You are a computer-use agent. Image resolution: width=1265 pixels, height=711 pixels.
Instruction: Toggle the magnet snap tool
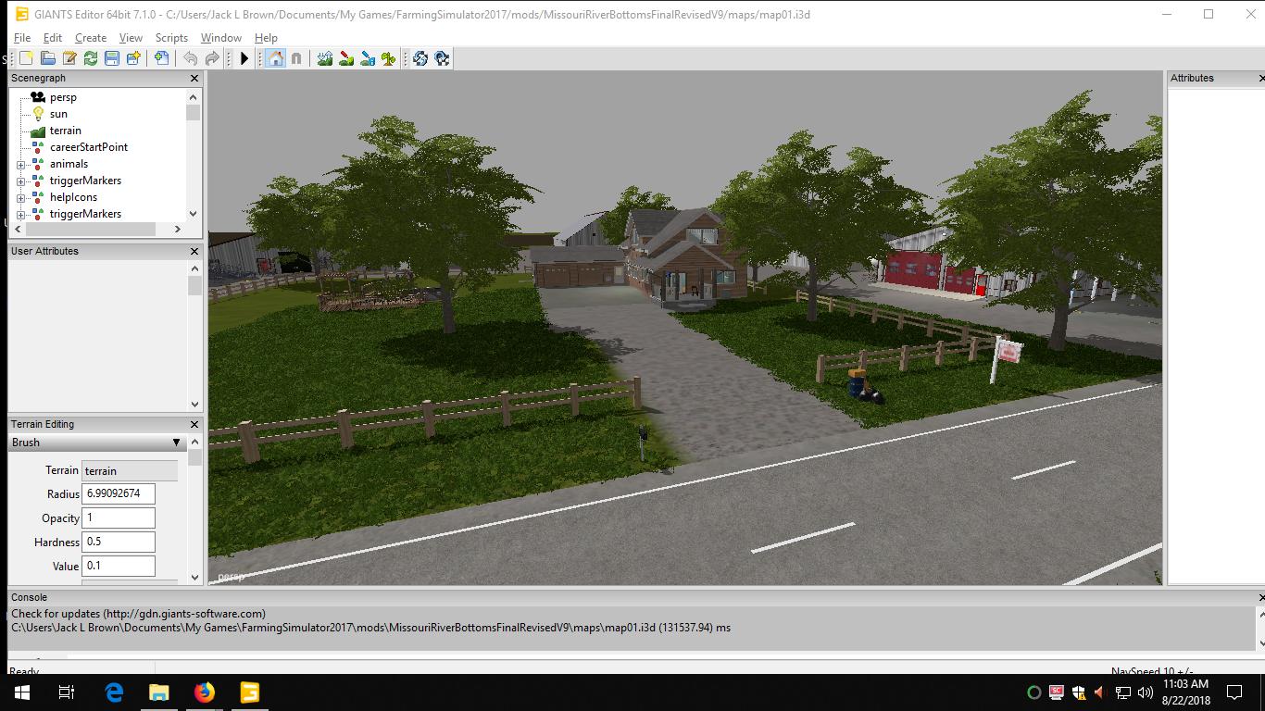point(296,58)
